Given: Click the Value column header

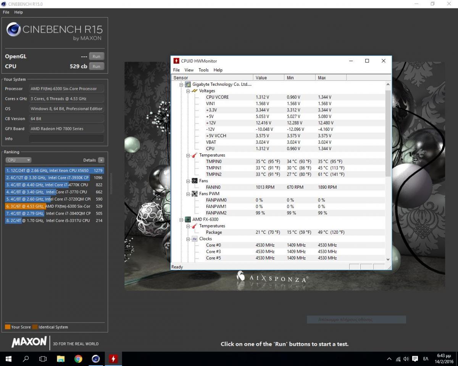Looking at the screenshot, I should tap(269, 78).
